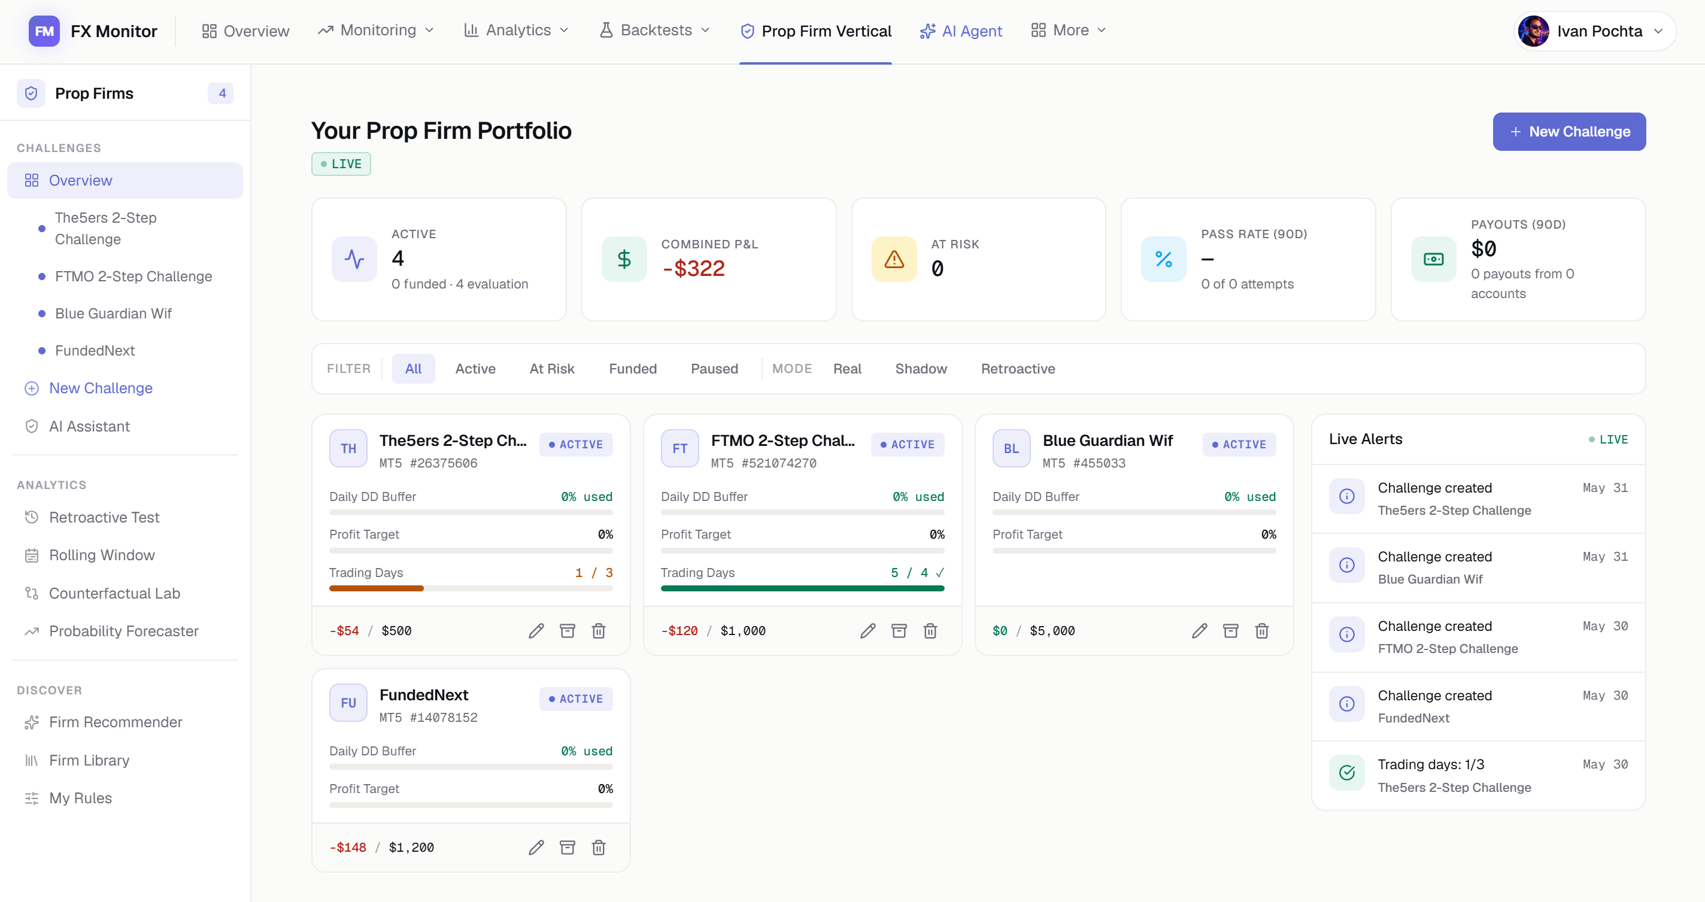The image size is (1705, 902).
Task: Click Ivan Pochta profile avatar
Action: pyautogui.click(x=1534, y=31)
